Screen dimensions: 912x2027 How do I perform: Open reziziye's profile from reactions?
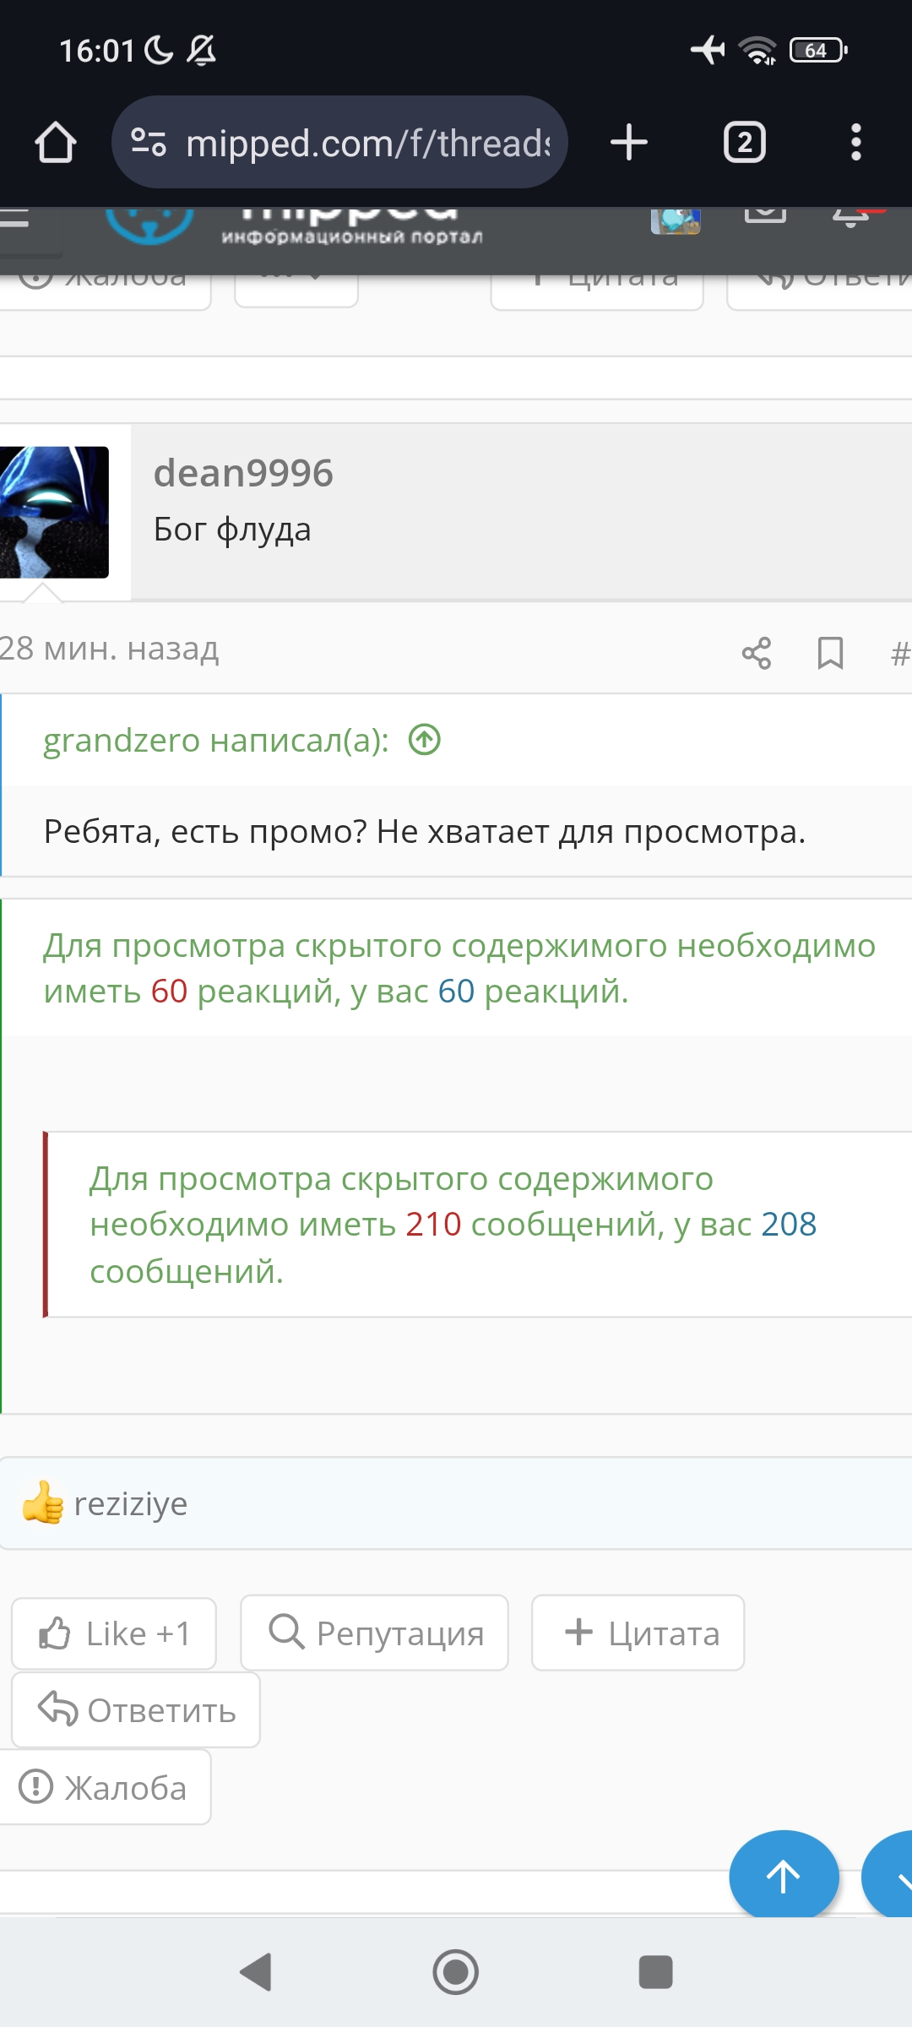(131, 1503)
